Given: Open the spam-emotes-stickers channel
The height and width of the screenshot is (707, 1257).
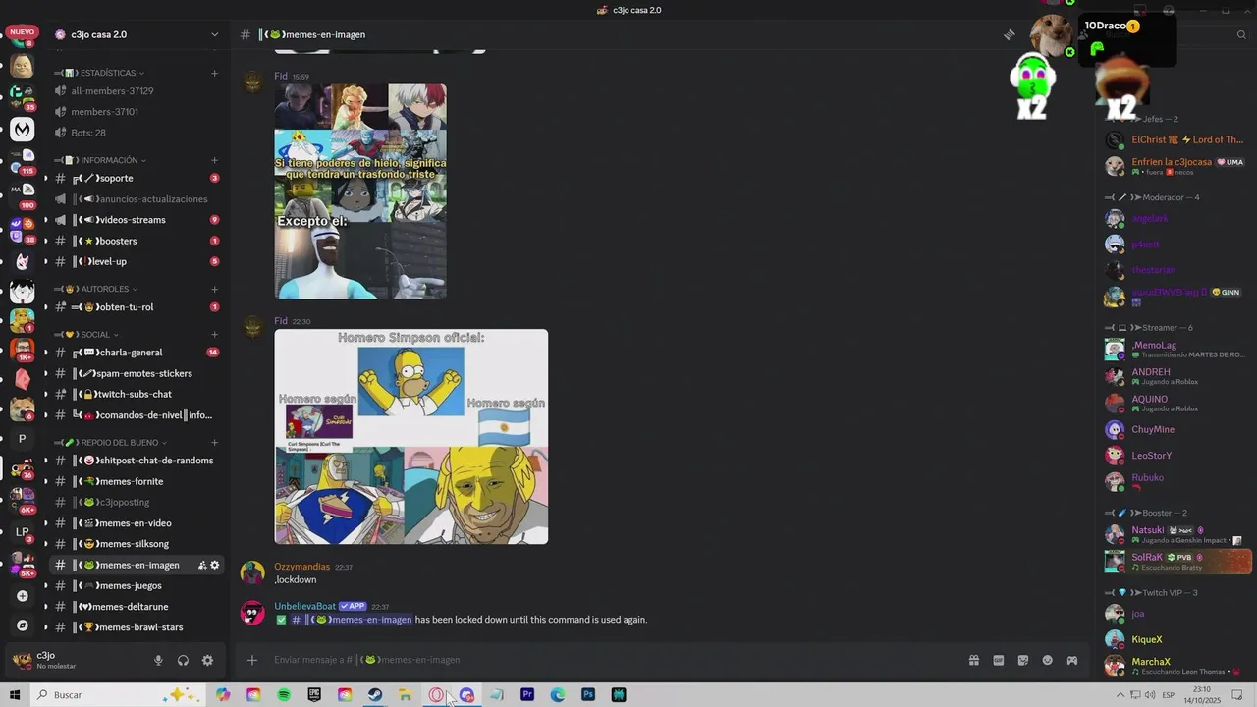Looking at the screenshot, I should point(137,373).
